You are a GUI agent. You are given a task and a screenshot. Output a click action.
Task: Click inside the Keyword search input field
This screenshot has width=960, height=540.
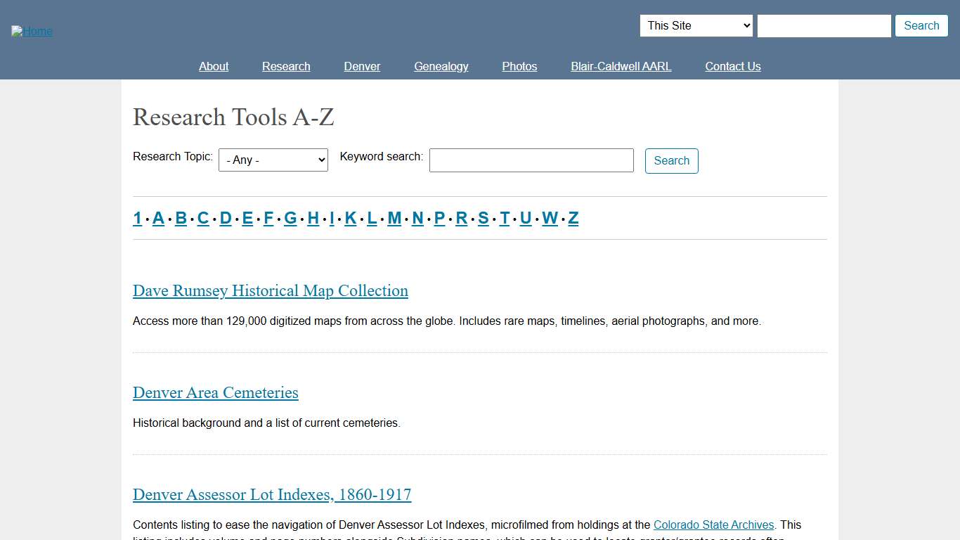click(x=531, y=160)
